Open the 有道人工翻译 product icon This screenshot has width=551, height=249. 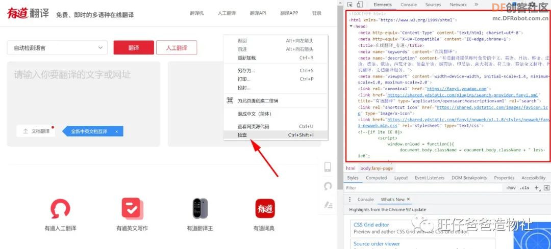point(60,209)
